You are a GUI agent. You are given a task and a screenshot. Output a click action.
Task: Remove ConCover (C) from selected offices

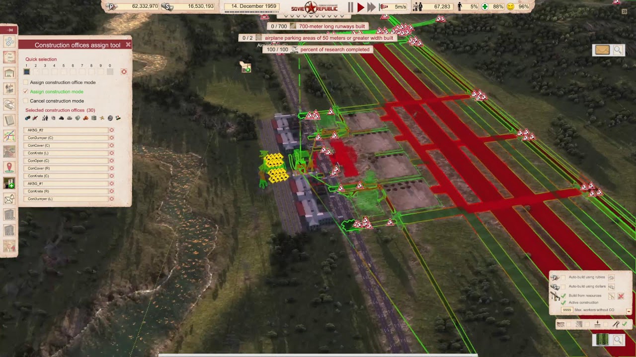coord(112,146)
